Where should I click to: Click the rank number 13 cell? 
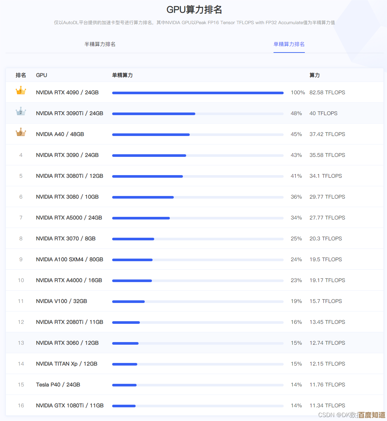[21, 343]
